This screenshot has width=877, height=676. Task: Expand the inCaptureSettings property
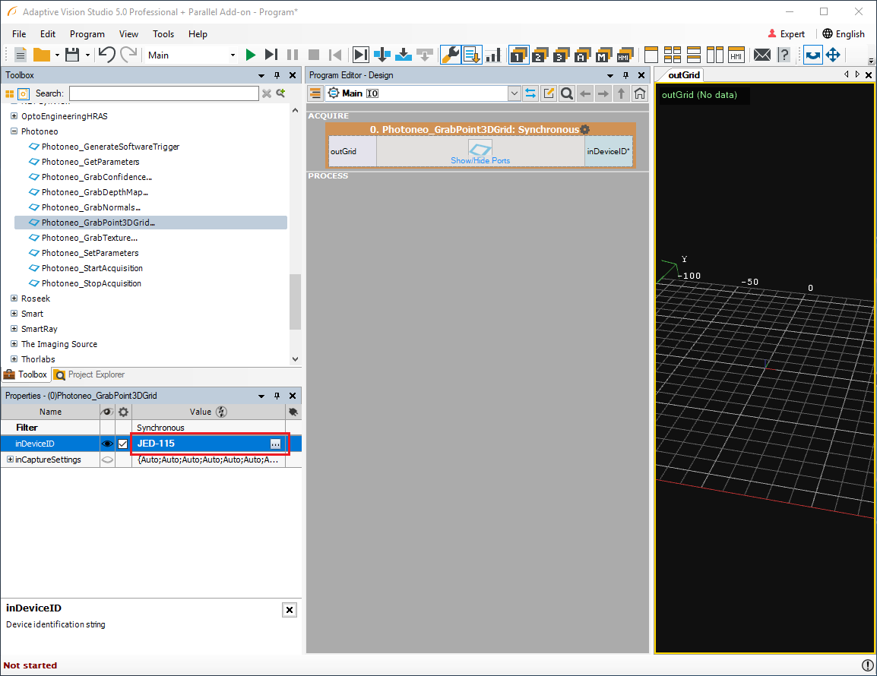coord(10,460)
